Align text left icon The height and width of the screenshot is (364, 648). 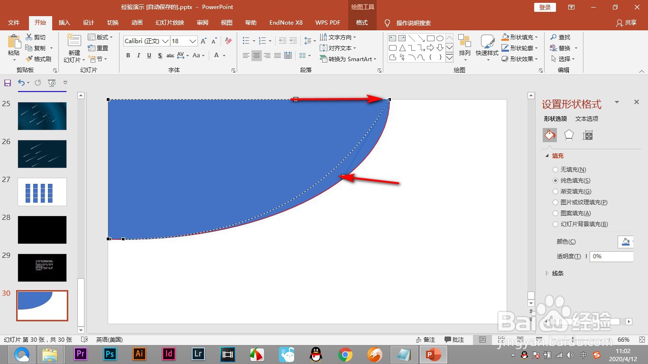246,55
